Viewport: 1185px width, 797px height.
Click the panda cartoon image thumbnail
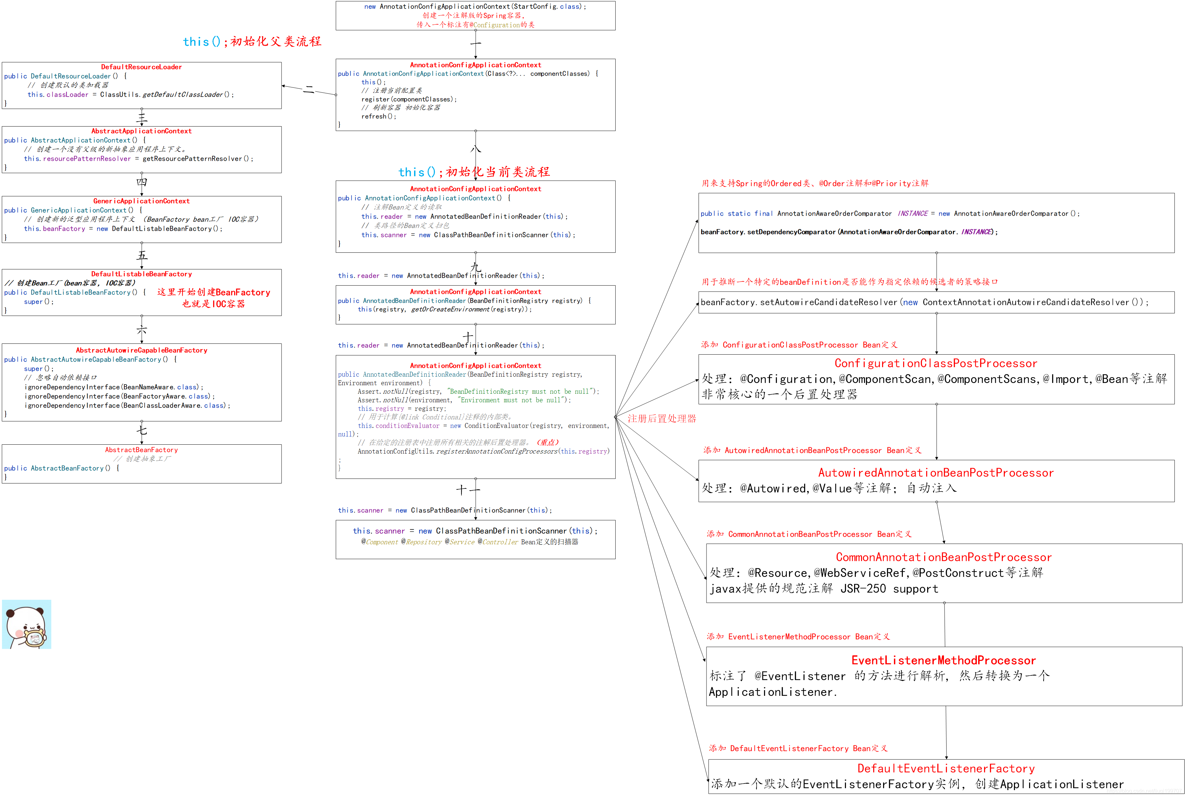coord(26,624)
